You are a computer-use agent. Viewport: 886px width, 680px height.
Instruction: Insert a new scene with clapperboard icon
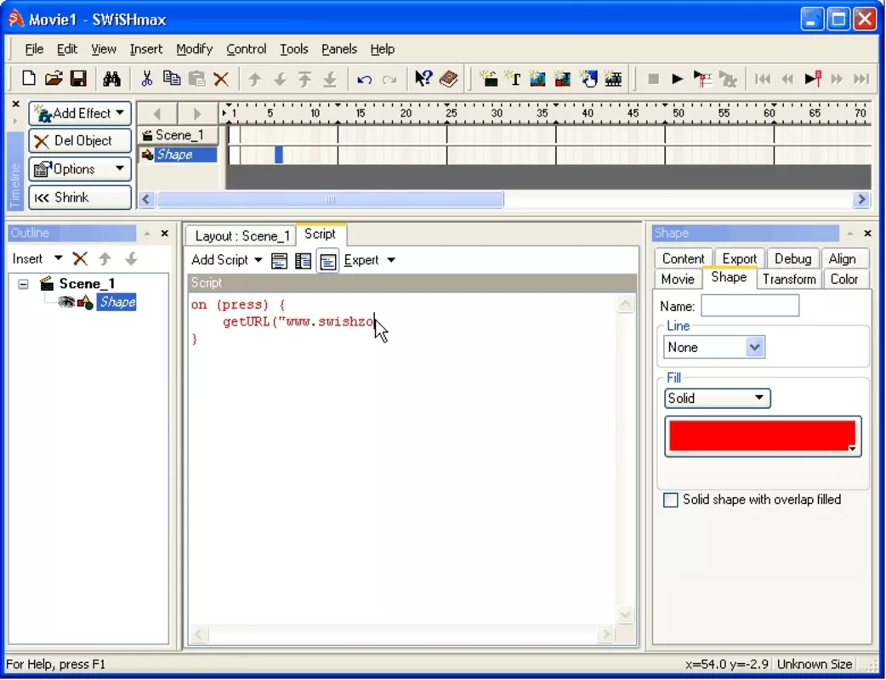(488, 78)
